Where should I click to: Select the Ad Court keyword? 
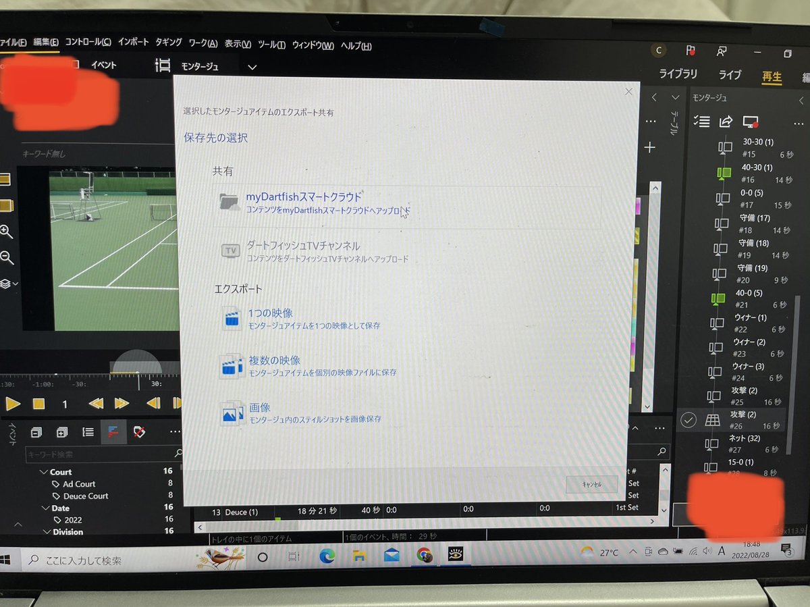[79, 484]
